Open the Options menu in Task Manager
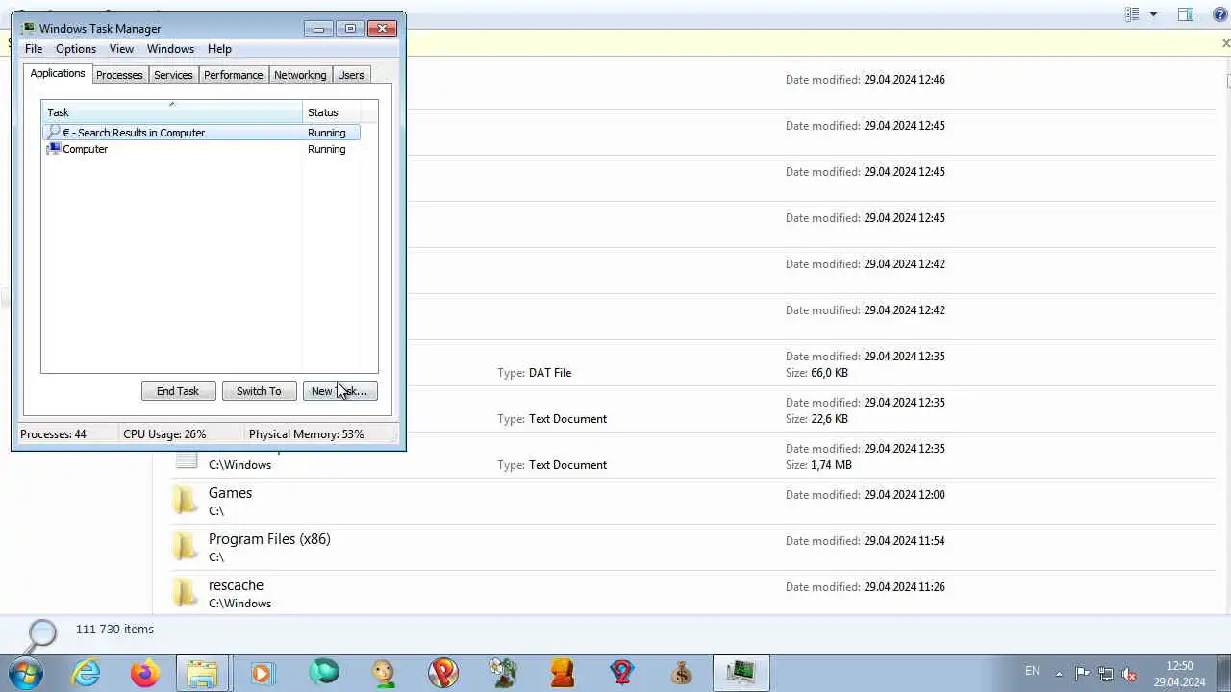Screen dimensions: 1231x692 [76, 49]
